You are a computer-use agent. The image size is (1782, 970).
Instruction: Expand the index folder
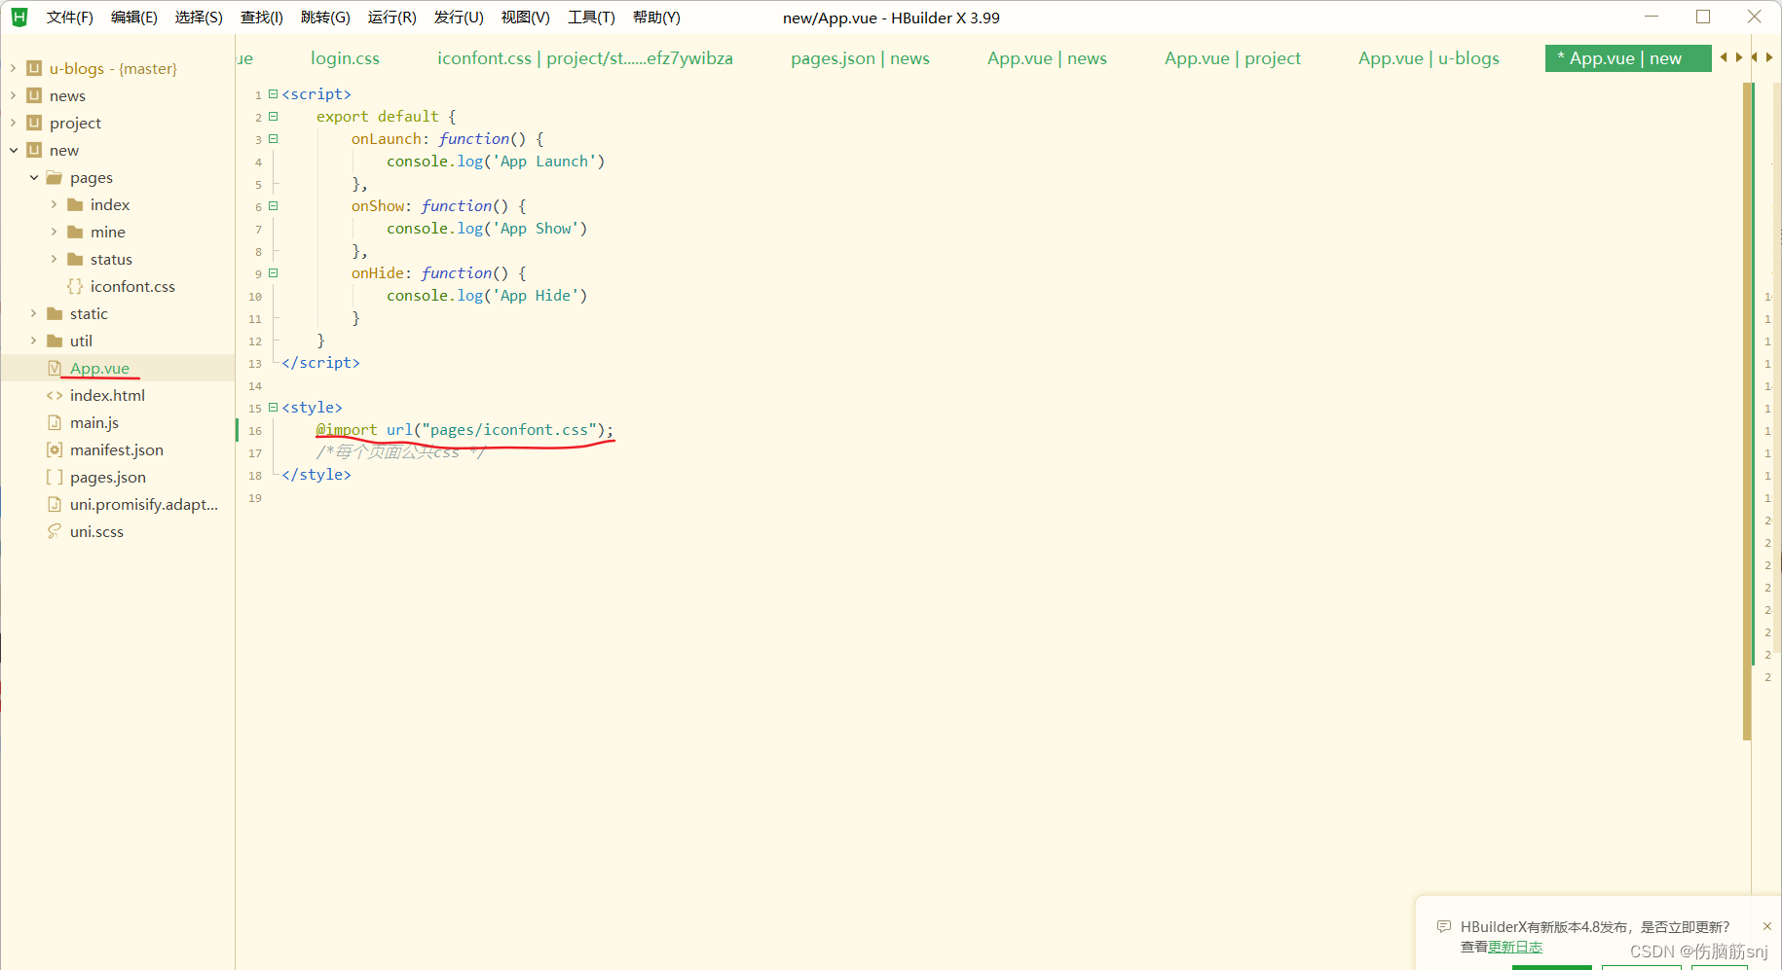pyautogui.click(x=54, y=204)
